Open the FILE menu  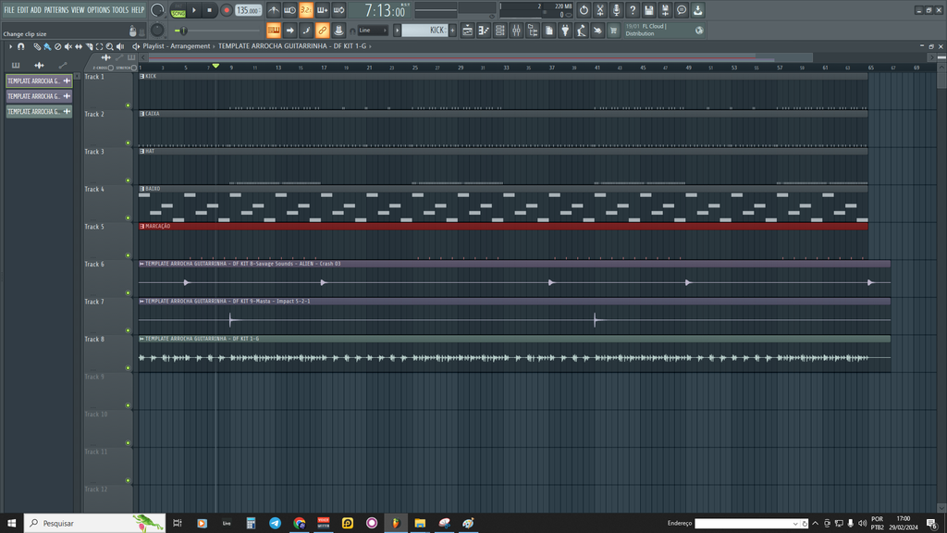9,9
